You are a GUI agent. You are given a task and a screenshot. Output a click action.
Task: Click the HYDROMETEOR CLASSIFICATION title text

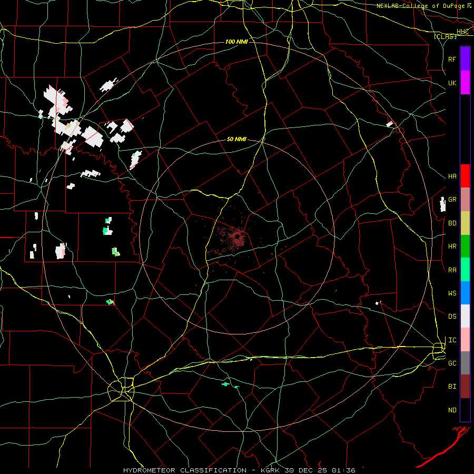(185, 470)
